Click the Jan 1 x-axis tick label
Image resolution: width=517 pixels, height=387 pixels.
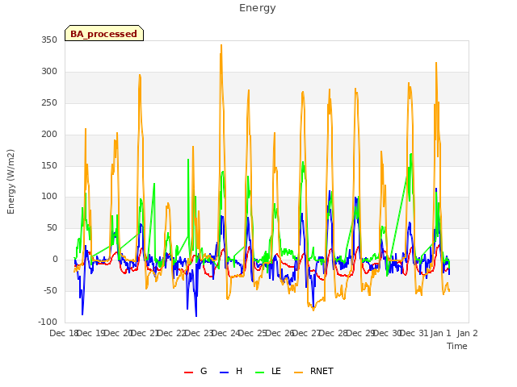tap(440, 333)
